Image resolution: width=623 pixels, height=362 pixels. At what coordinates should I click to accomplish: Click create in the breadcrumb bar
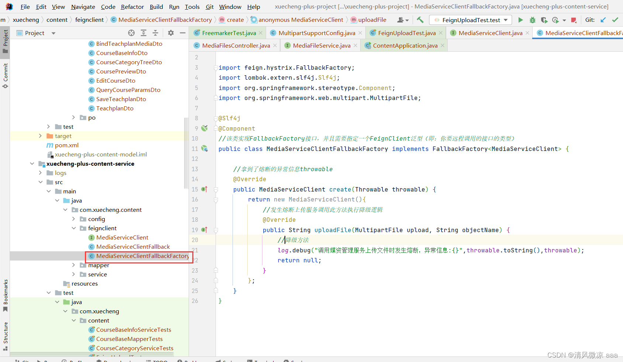235,20
